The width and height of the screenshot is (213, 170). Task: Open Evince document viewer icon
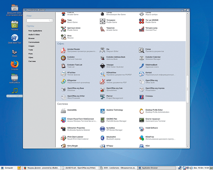(141, 50)
